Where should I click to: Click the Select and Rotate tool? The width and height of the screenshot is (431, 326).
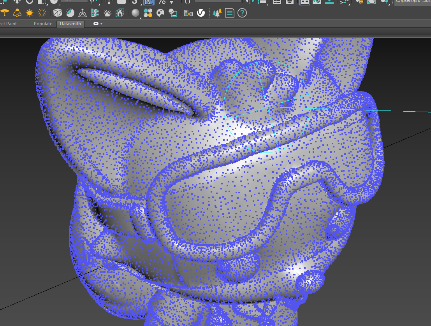[30, 2]
